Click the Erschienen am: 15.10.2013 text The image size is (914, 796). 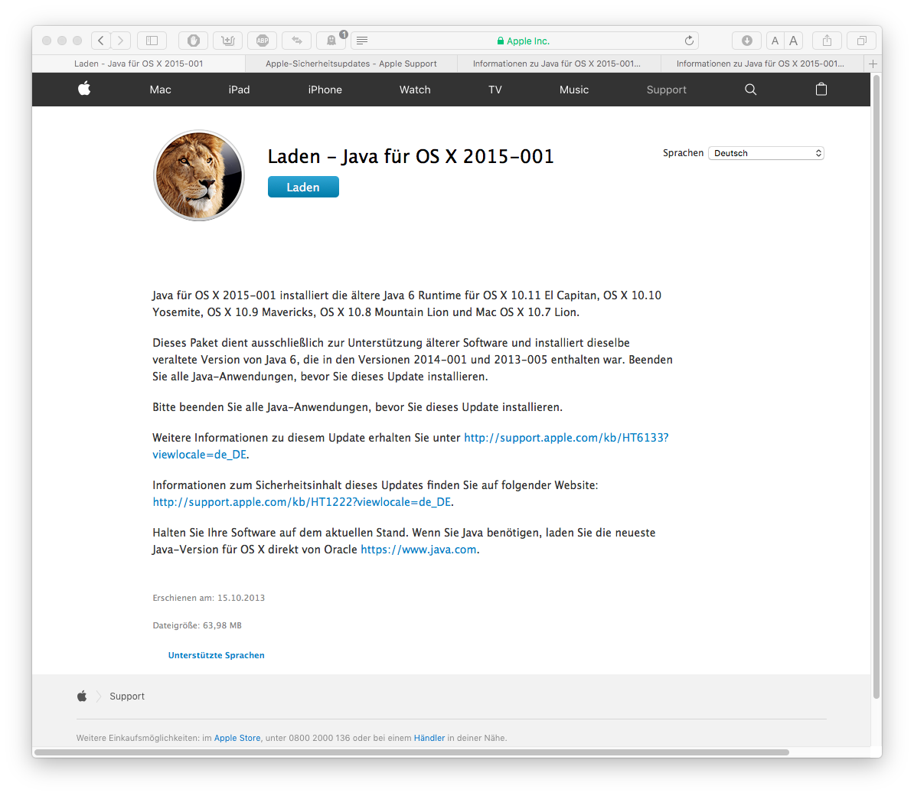[x=209, y=598]
